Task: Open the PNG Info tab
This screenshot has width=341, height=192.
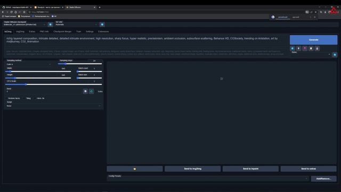Action: 44,31
